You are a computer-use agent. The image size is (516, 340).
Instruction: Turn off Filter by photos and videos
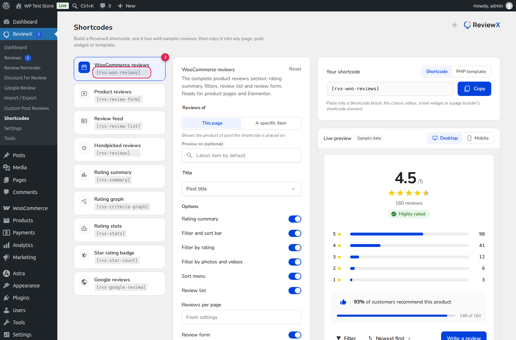pyautogui.click(x=295, y=262)
